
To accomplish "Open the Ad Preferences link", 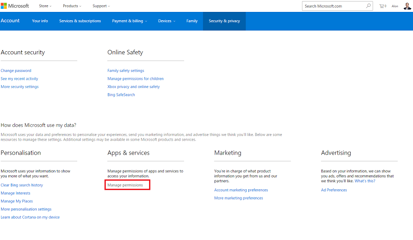I will (334, 190).
